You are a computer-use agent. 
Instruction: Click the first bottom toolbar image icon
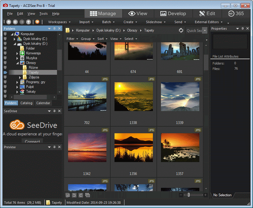(x=68, y=195)
